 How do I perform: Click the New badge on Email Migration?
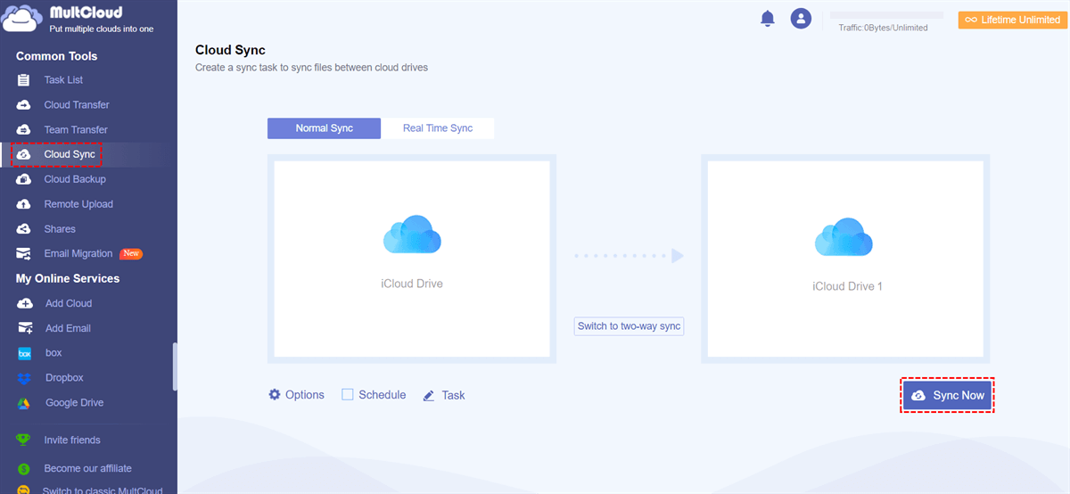pos(131,253)
